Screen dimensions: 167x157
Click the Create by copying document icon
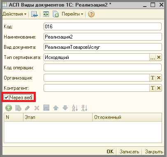coord(56,14)
